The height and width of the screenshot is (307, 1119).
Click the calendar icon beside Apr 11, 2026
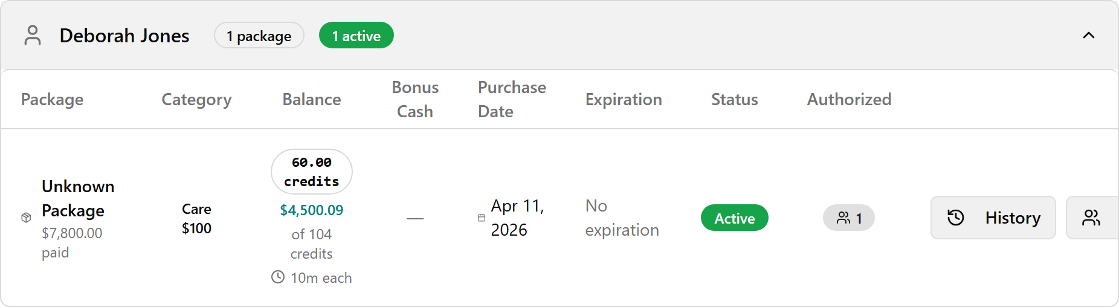[x=482, y=218]
